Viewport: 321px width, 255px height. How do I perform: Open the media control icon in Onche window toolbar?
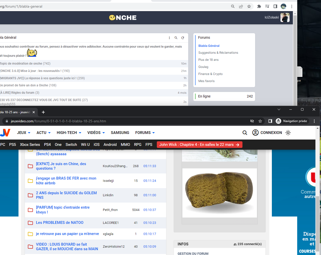[x=267, y=6]
